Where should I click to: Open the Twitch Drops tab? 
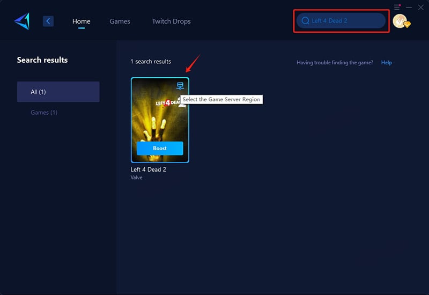tap(171, 21)
